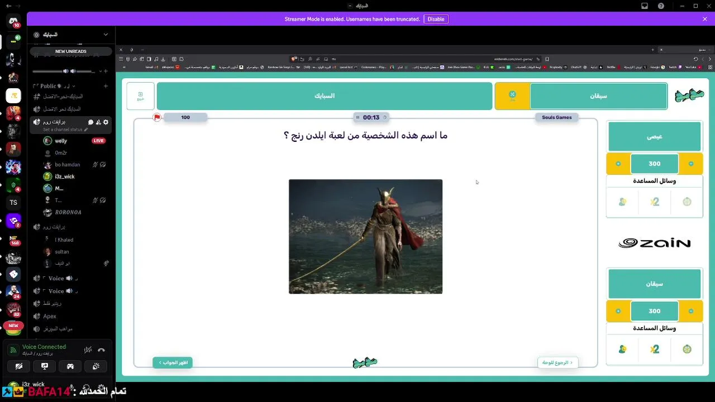Screen dimensions: 715x402
Task: Share your screen in voice panel
Action: pyautogui.click(x=45, y=366)
